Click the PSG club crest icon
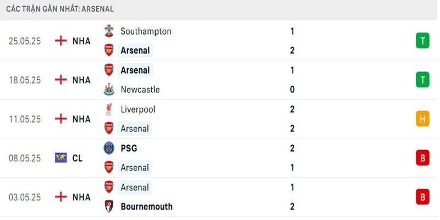 pyautogui.click(x=109, y=148)
